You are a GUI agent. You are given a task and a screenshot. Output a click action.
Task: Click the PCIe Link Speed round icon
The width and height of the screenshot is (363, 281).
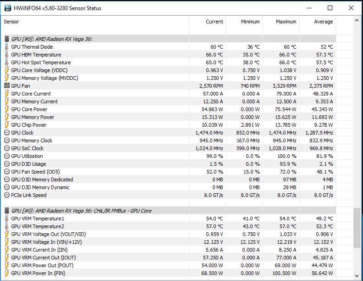tap(7, 195)
